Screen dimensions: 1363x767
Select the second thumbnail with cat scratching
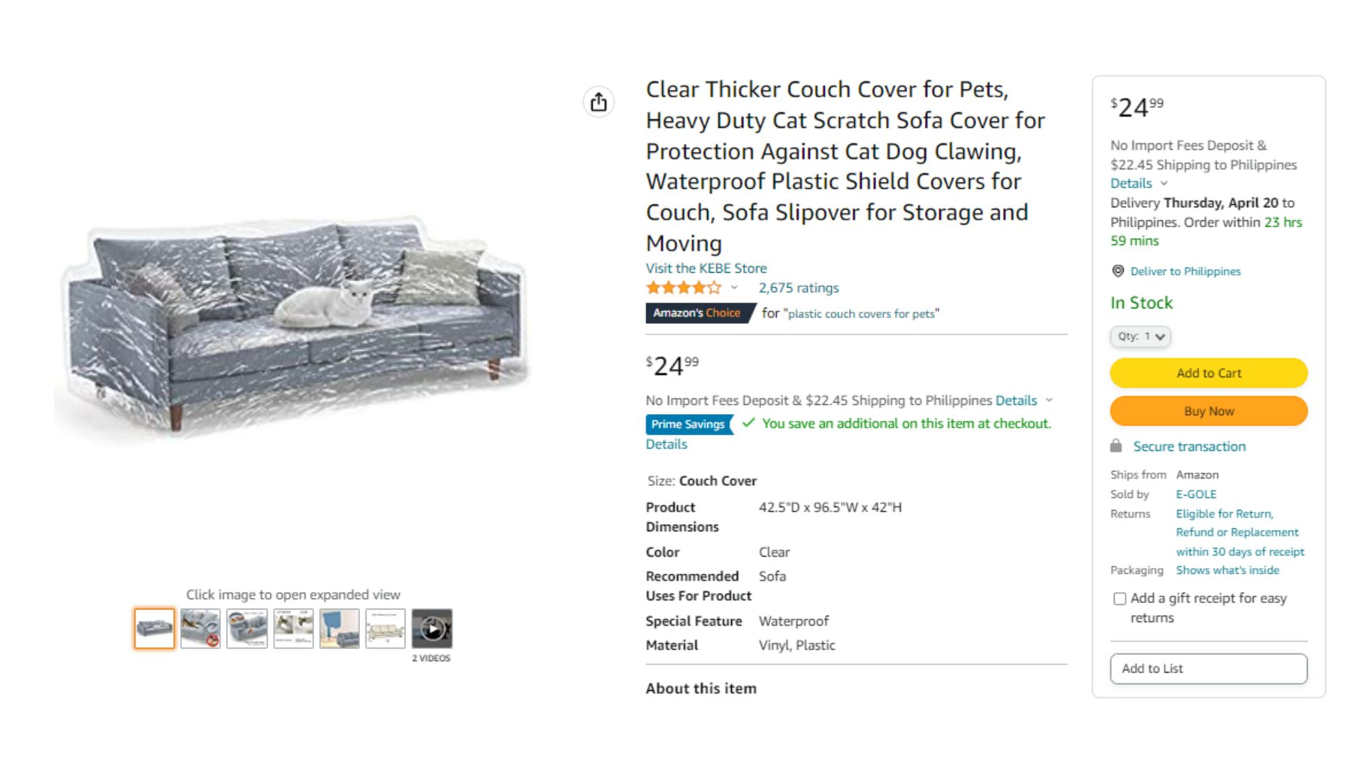tap(200, 629)
